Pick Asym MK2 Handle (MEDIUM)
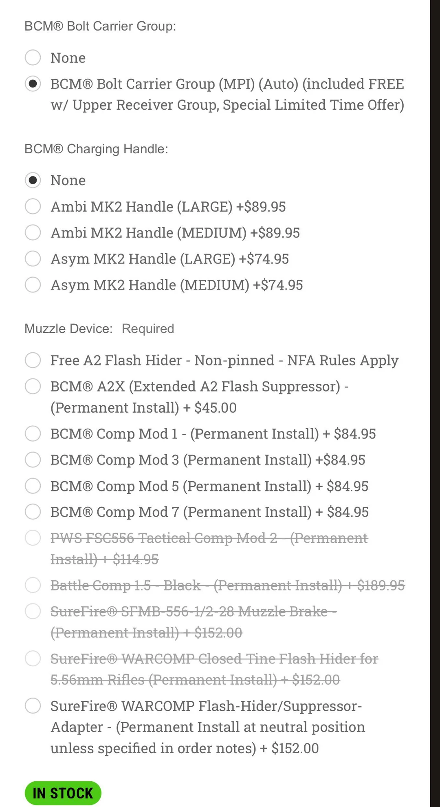This screenshot has width=440, height=807. point(33,285)
